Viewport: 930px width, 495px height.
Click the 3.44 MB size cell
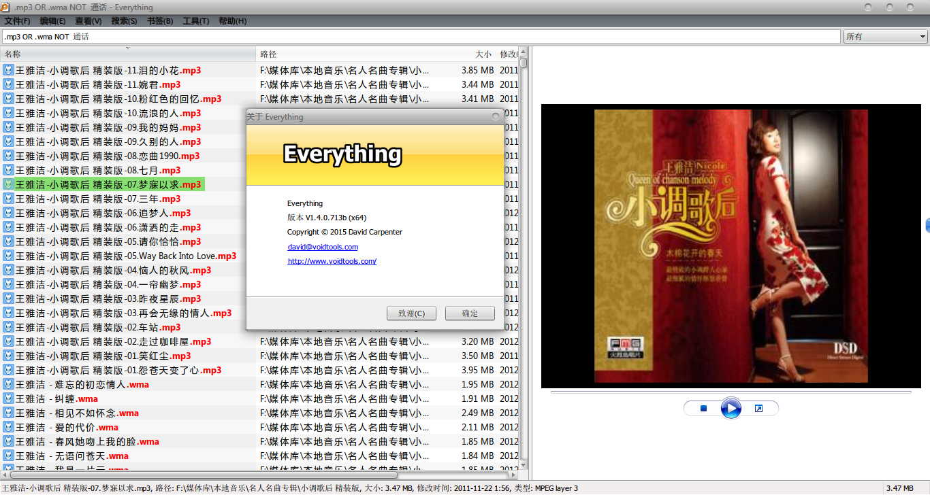point(477,84)
